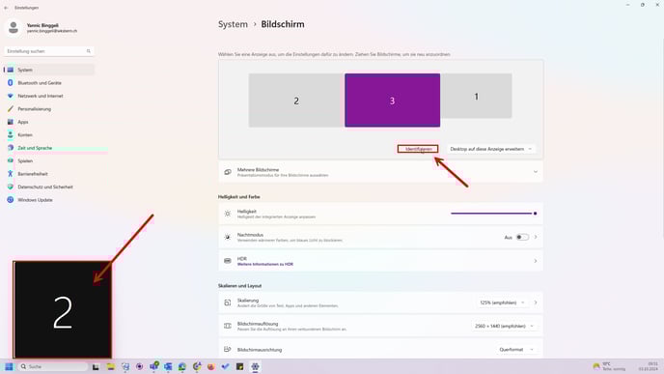Open 'Desktop auf diese Anzeige erweitern' dropdown
This screenshot has width=664, height=374.
pos(491,149)
